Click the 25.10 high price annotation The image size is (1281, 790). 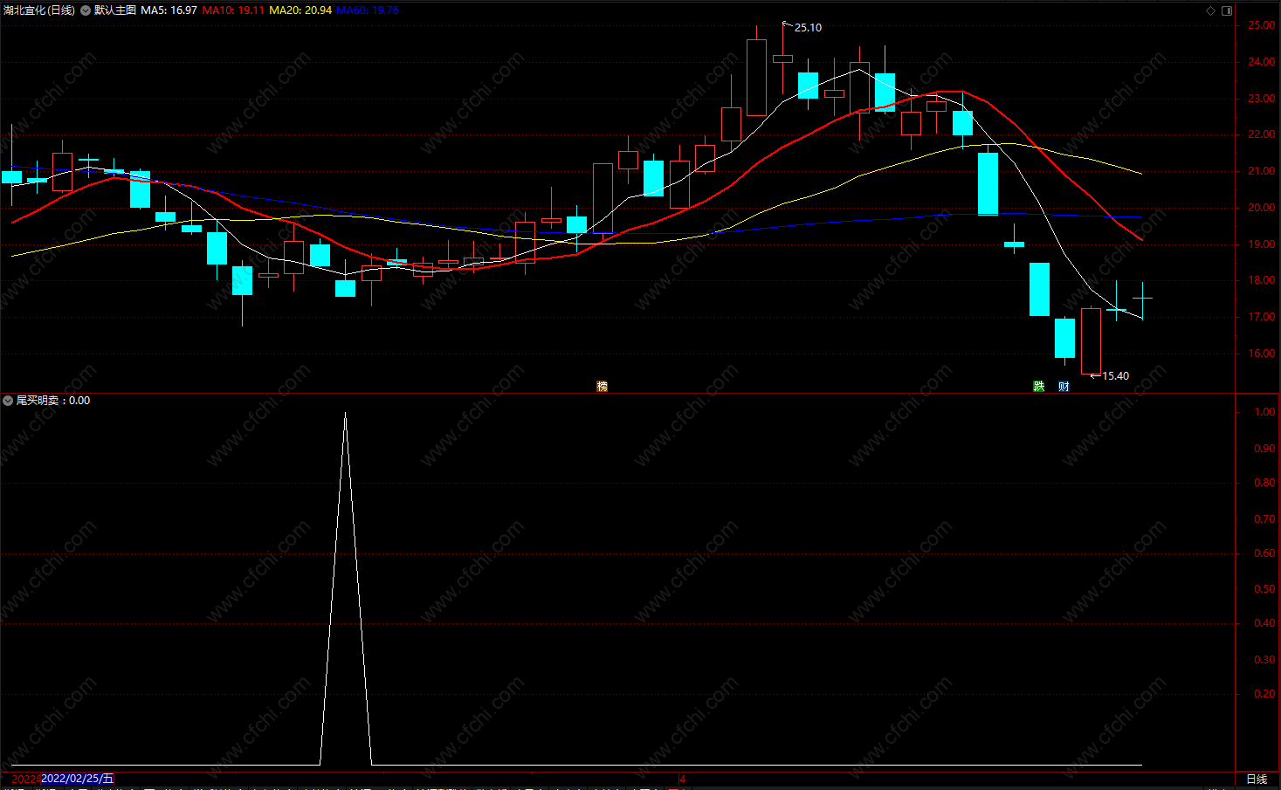point(808,28)
